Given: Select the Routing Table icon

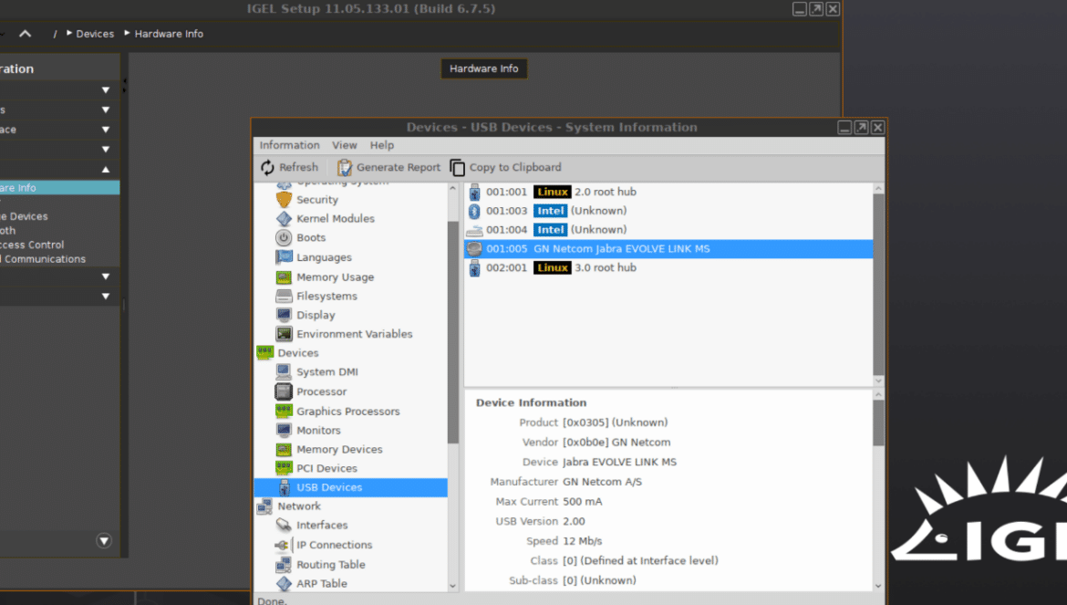Looking at the screenshot, I should (x=284, y=565).
